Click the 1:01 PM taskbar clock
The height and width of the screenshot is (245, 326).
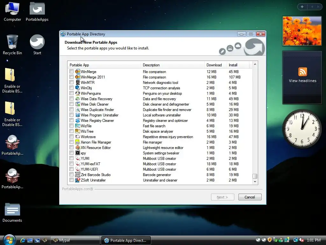click(314, 240)
